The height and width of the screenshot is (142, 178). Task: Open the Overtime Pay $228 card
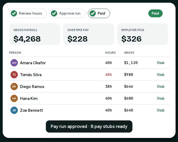pos(88,34)
